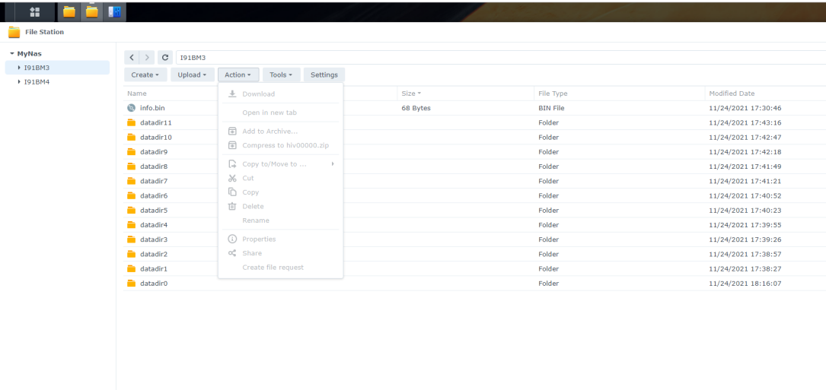
Task: Click the blue Control Panel taskbar icon
Action: coord(115,11)
